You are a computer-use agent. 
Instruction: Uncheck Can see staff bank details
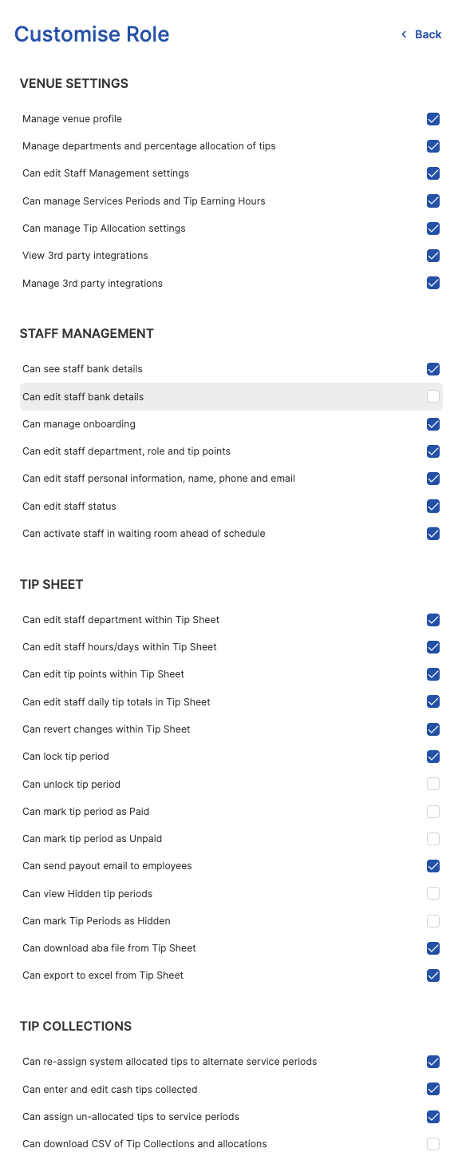click(433, 369)
